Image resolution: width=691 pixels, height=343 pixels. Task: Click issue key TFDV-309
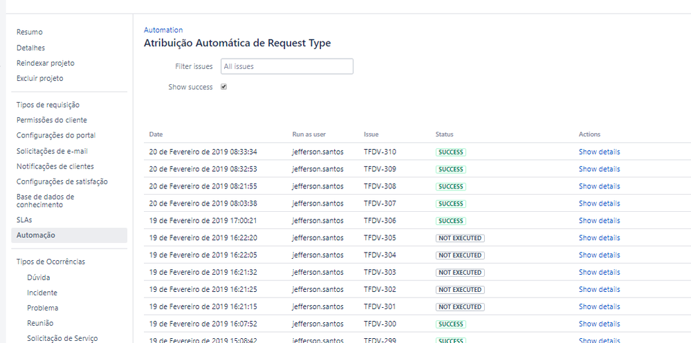(380, 169)
